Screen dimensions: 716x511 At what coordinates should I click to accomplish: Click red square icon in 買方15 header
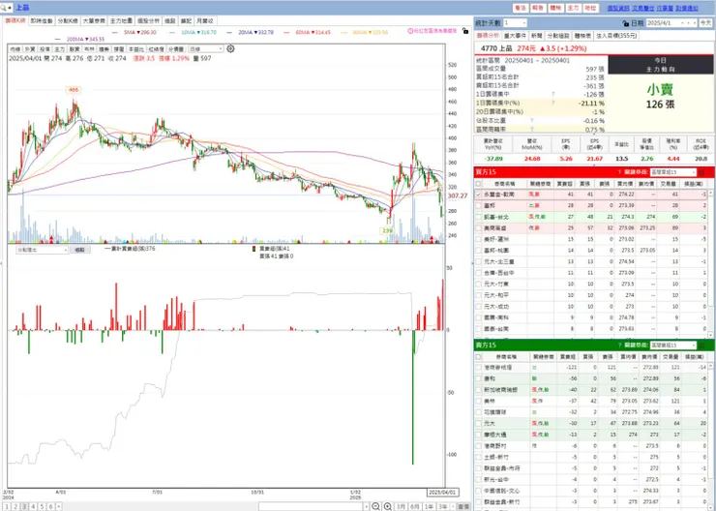[x=701, y=172]
